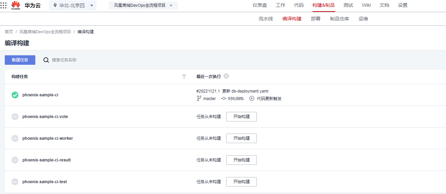Open 凤凰商城DevOps全流程项目 breadcrumb link
The image size is (446, 194).
coord(45,32)
